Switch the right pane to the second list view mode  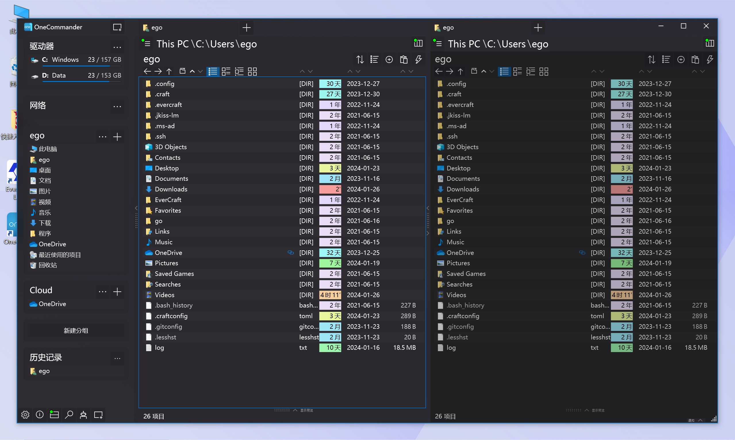(x=517, y=72)
